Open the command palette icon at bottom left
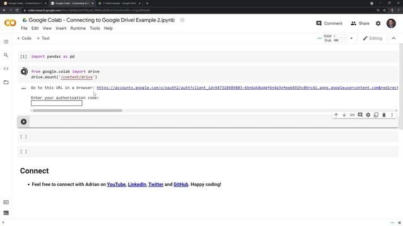 pyautogui.click(x=6, y=202)
